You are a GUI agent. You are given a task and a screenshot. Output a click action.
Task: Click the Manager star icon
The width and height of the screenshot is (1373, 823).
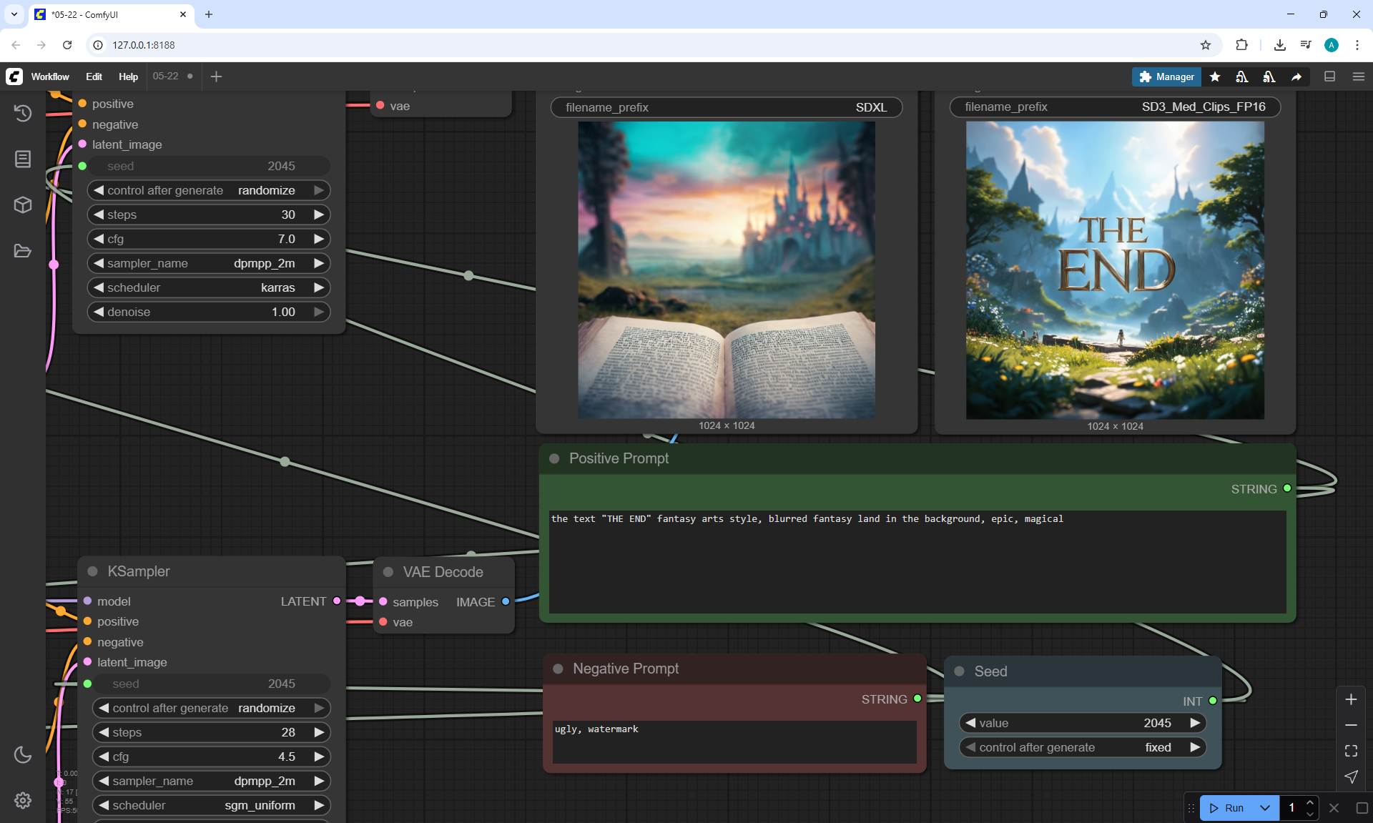1215,77
